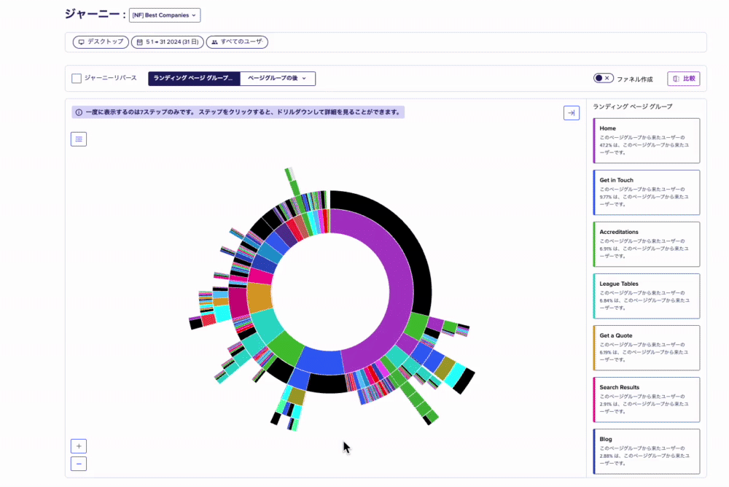This screenshot has height=487, width=729.
Task: Click the info icon in the notice banner
Action: 79,113
